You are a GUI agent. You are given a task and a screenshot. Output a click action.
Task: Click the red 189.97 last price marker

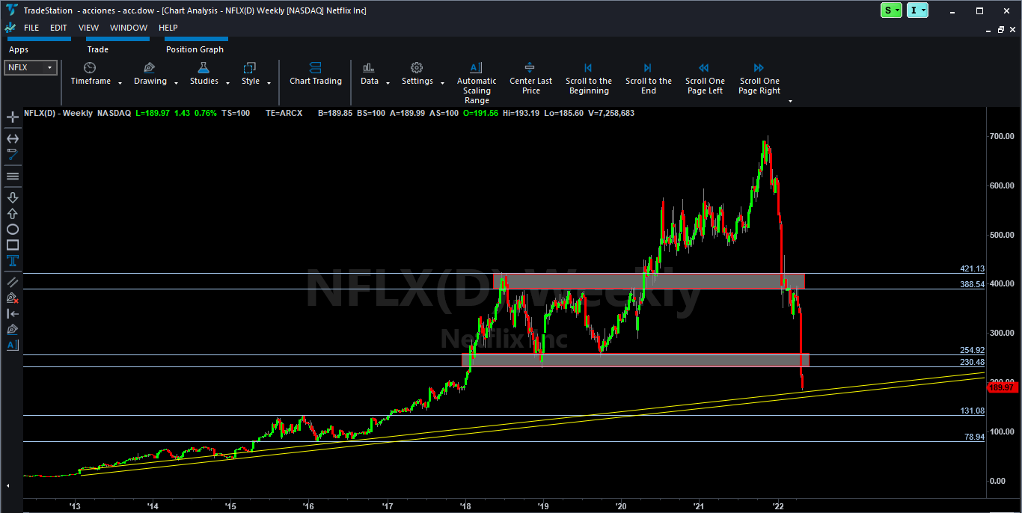click(x=1000, y=387)
